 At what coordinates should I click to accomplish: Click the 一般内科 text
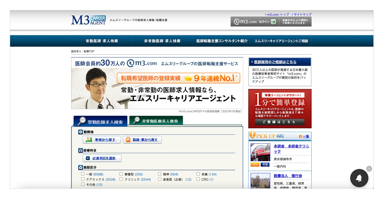(280, 166)
